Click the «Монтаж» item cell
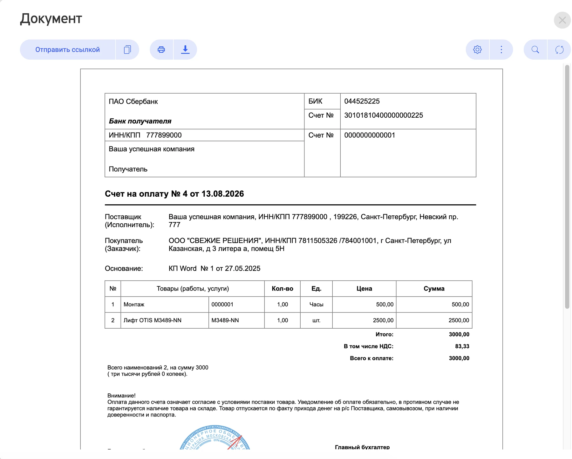 coord(165,305)
